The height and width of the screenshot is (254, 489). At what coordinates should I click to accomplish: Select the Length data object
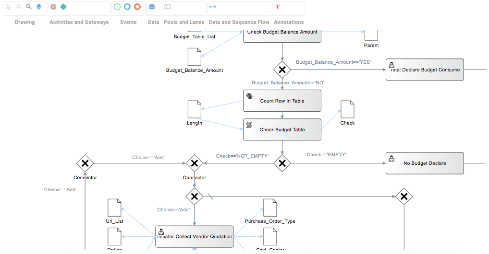194,109
